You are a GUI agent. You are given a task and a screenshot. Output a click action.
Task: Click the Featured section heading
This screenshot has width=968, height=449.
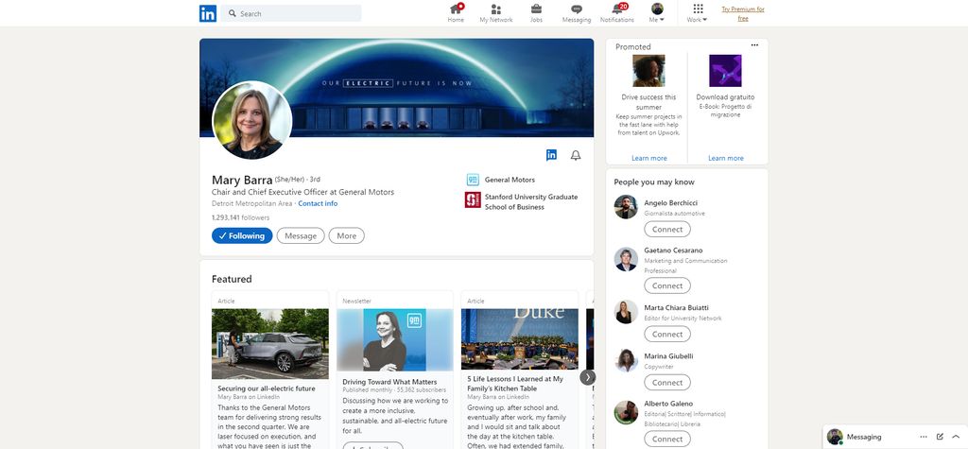pos(232,279)
